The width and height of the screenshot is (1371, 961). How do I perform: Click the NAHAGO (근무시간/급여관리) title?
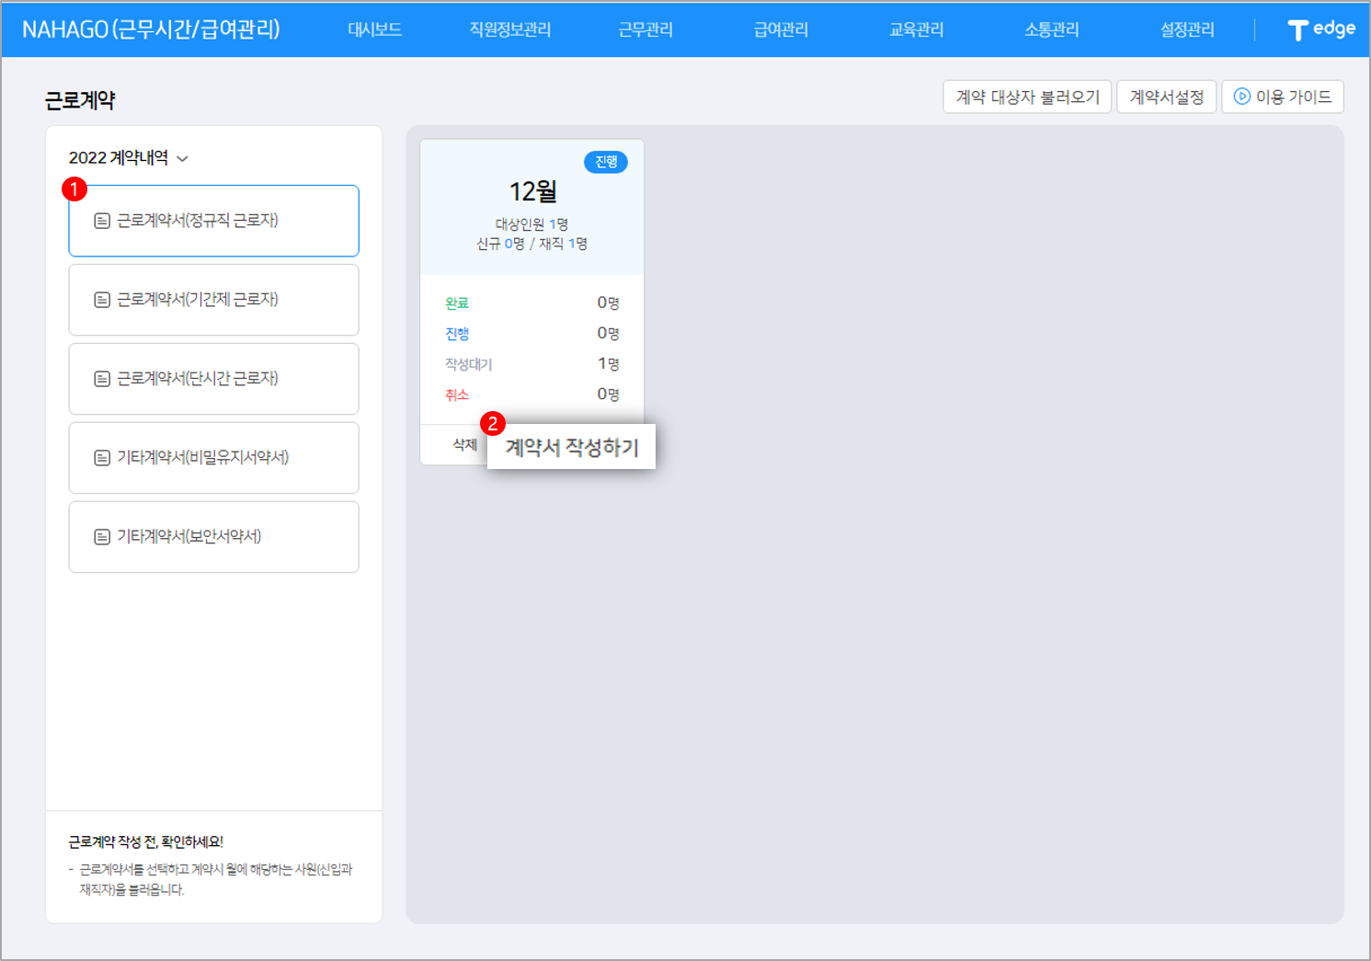(x=151, y=29)
